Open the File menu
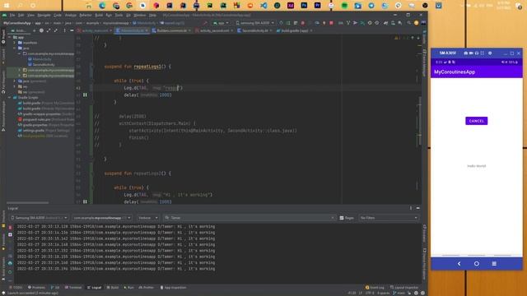The width and height of the screenshot is (527, 296). pyautogui.click(x=12, y=15)
